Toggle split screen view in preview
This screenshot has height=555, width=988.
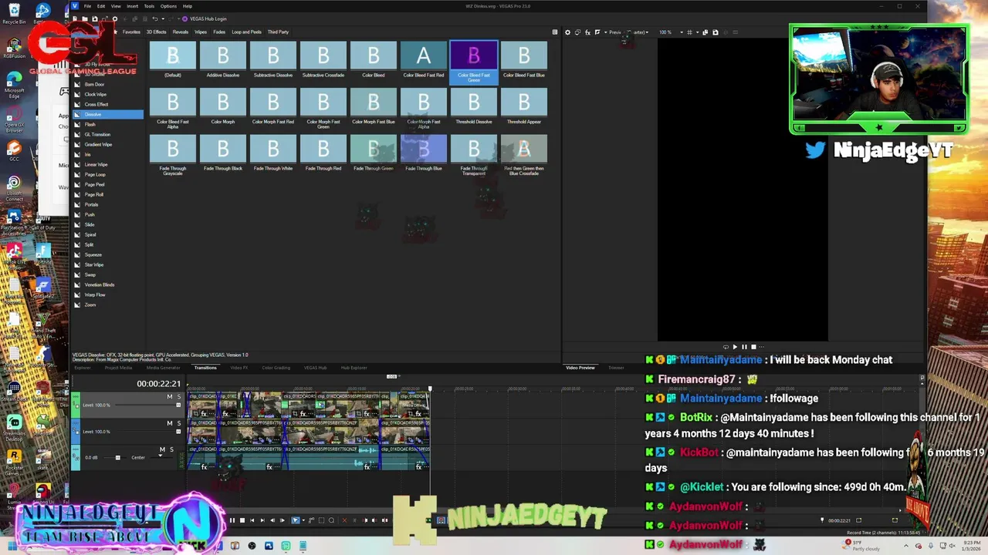[x=597, y=32]
